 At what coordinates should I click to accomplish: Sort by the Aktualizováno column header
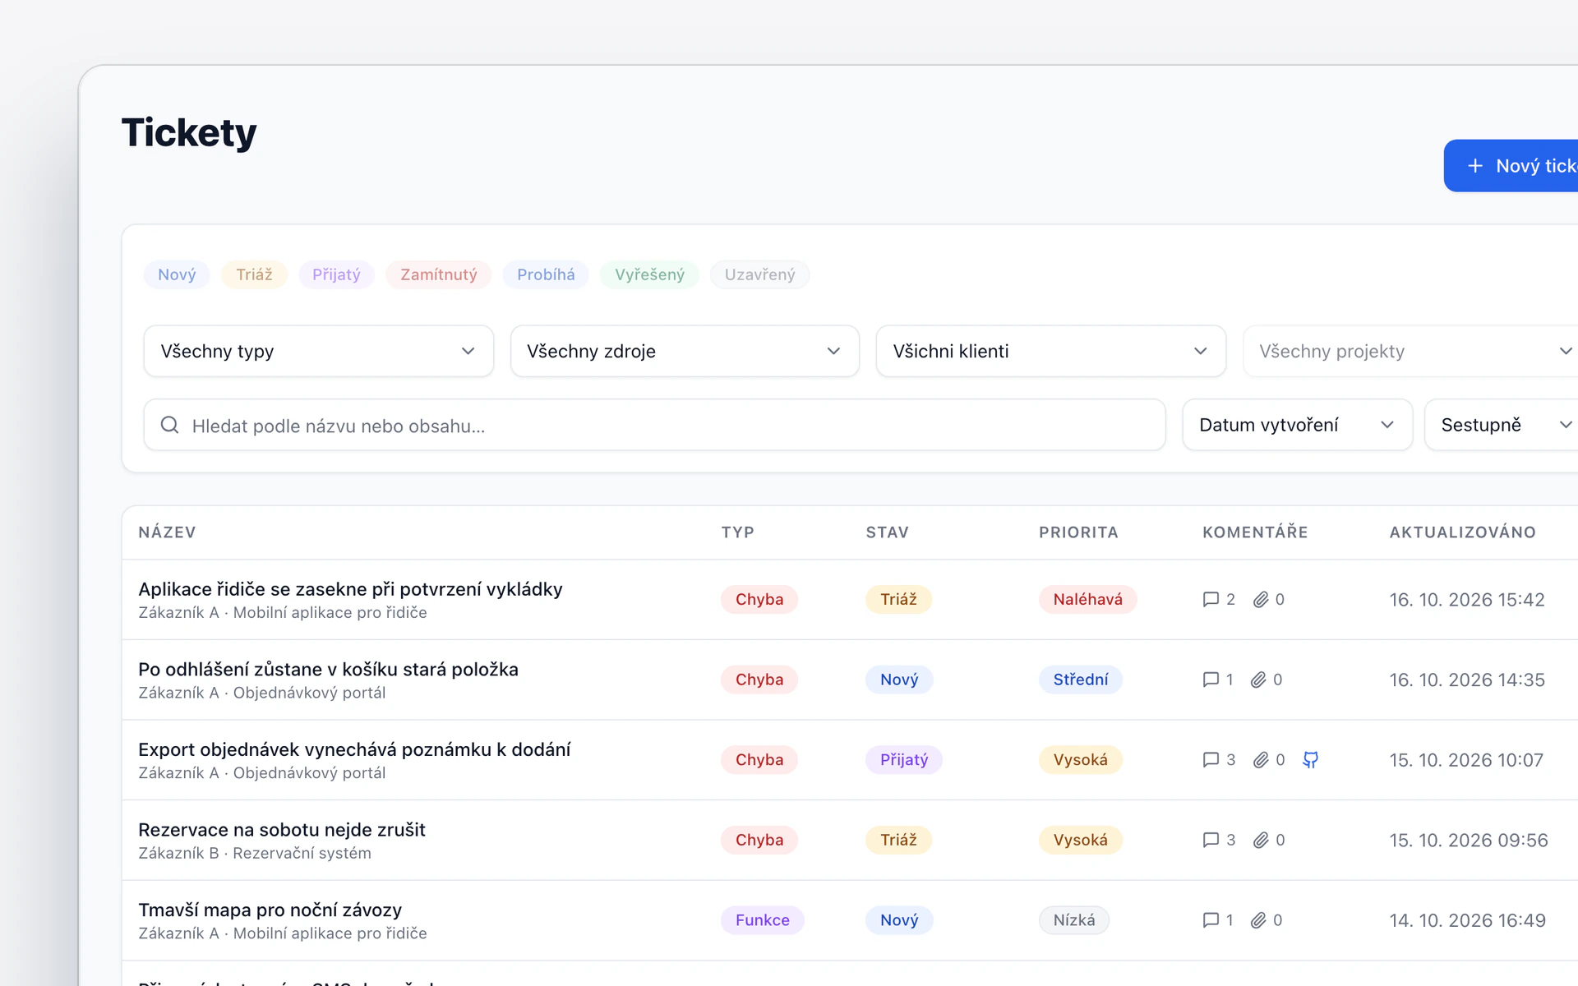point(1463,532)
